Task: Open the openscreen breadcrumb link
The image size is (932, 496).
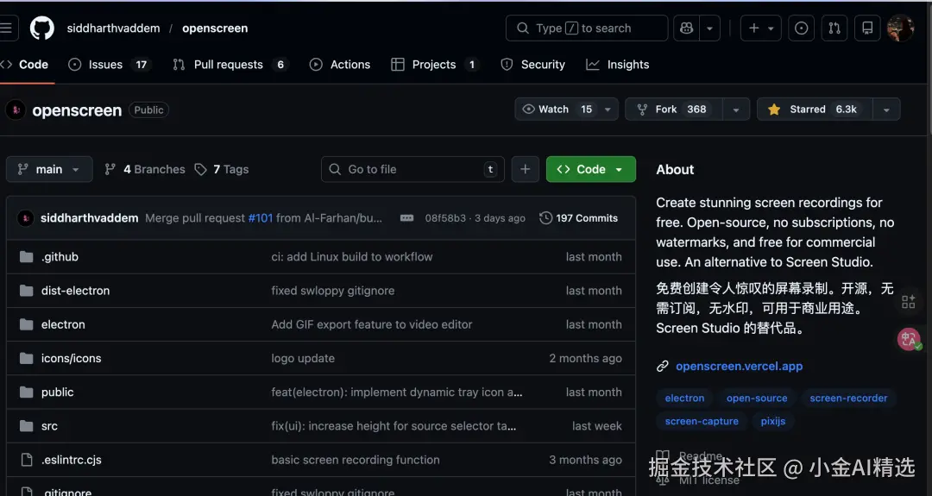Action: [x=215, y=28]
